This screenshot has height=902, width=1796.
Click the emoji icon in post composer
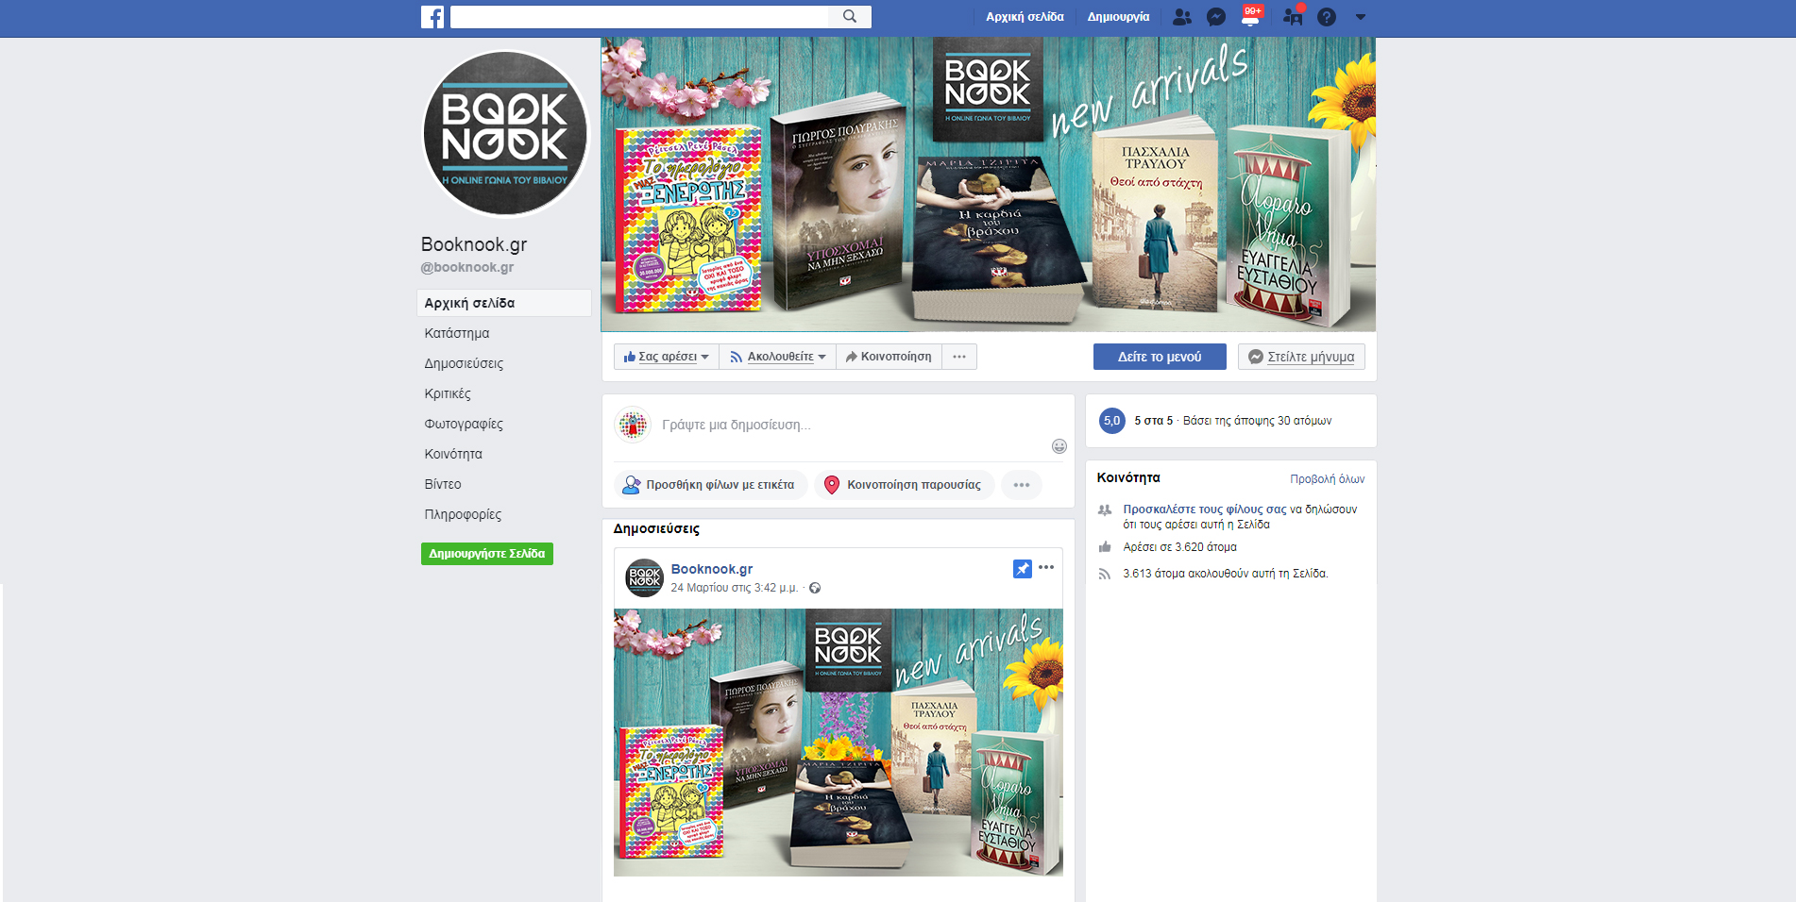[x=1059, y=446]
